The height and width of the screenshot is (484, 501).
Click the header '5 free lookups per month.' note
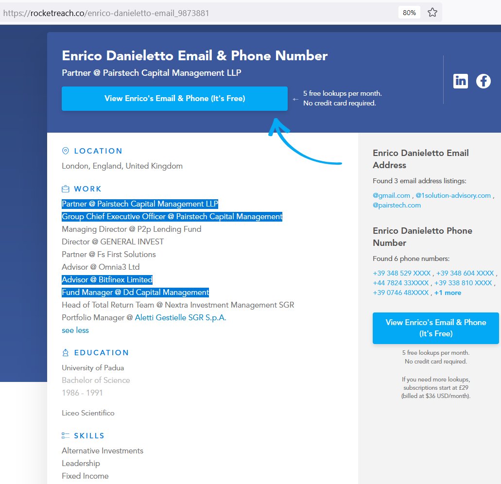click(343, 94)
